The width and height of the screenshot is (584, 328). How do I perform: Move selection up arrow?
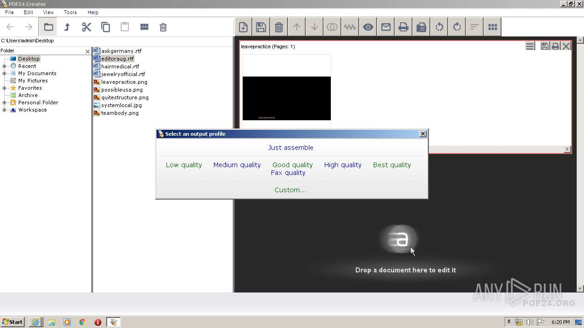click(297, 27)
